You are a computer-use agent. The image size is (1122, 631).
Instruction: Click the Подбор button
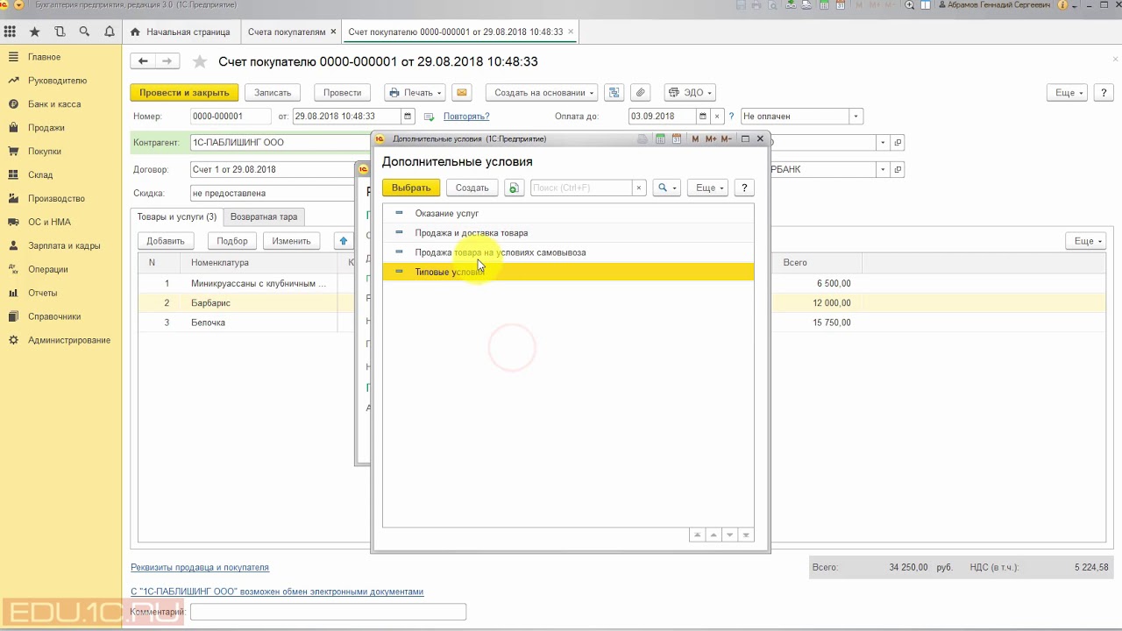tap(232, 241)
